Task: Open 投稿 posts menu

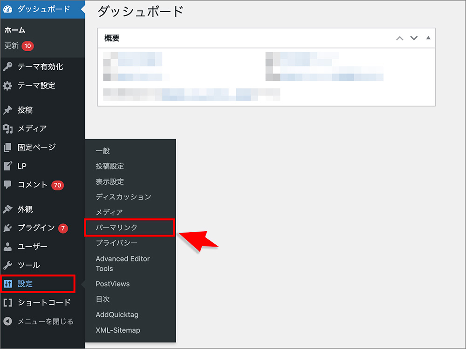Action: click(25, 110)
